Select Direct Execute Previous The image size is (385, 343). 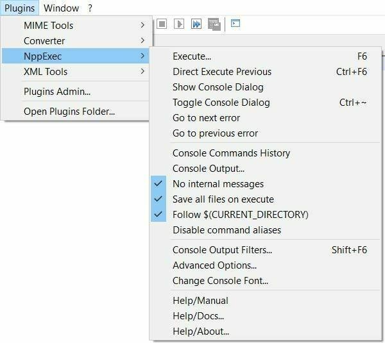266,72
